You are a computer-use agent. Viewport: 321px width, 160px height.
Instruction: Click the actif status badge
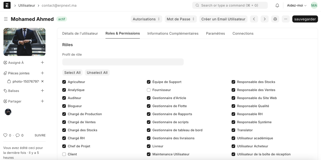coord(62,19)
